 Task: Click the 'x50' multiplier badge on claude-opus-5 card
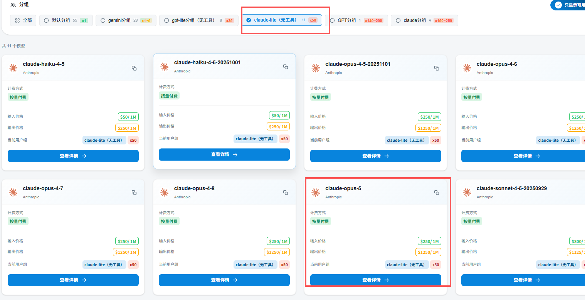pos(435,265)
